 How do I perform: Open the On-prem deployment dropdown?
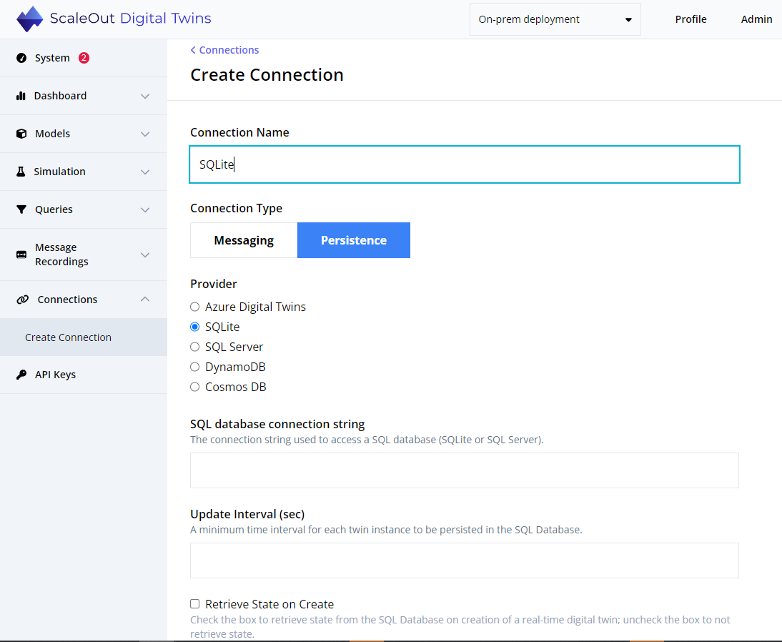[555, 19]
